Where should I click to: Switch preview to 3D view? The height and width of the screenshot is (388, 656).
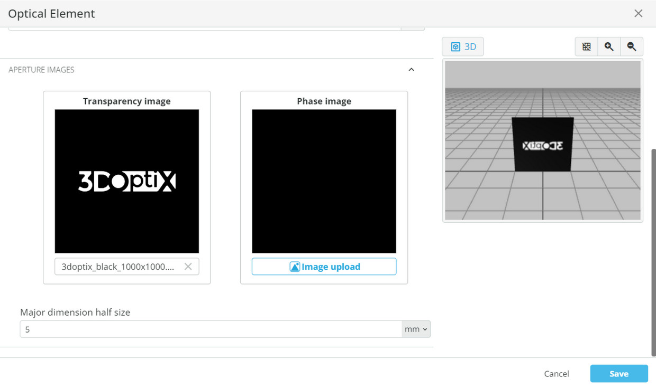coord(462,46)
